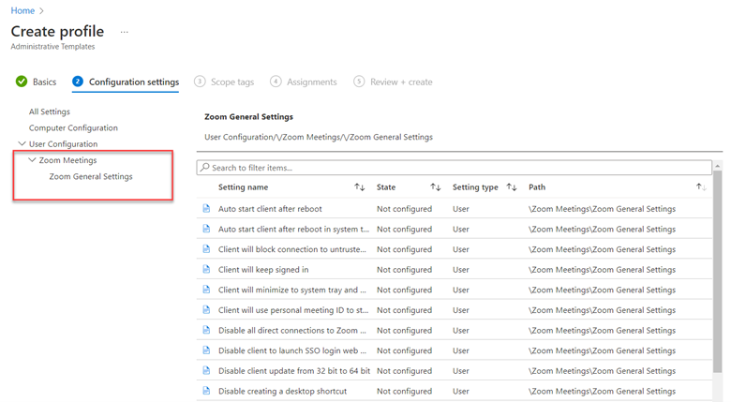731x402 pixels.
Task: Click the Setting name column header
Action: tap(243, 187)
